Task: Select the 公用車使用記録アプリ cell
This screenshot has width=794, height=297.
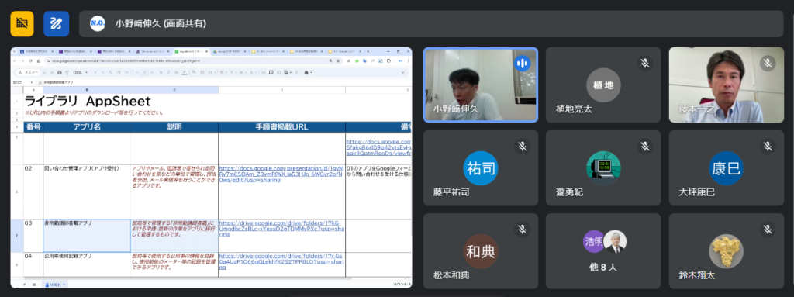Action: pos(87,264)
